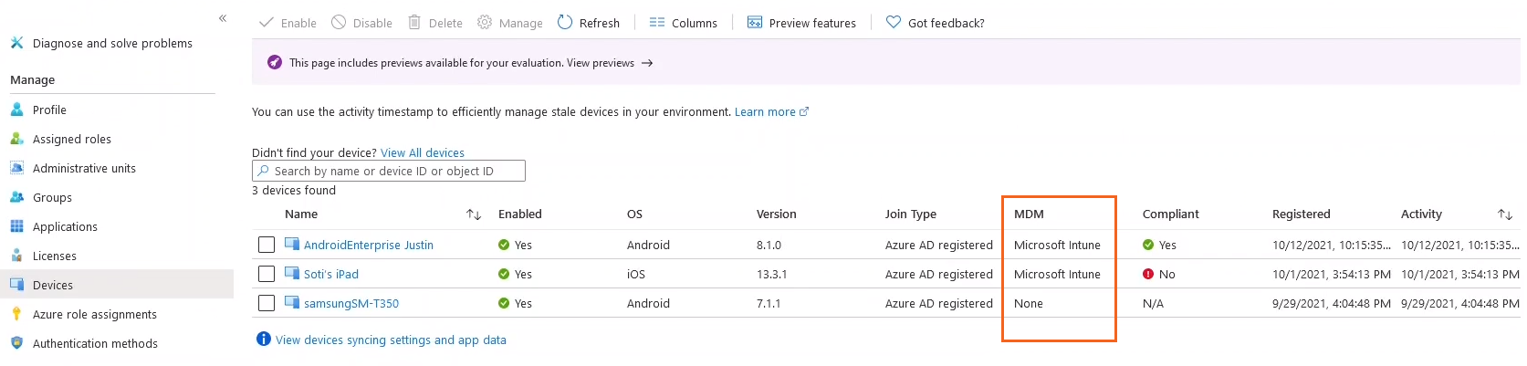This screenshot has height=366, width=1527.
Task: Select the AndroidEnterprise Justin checkbox
Action: (x=267, y=245)
